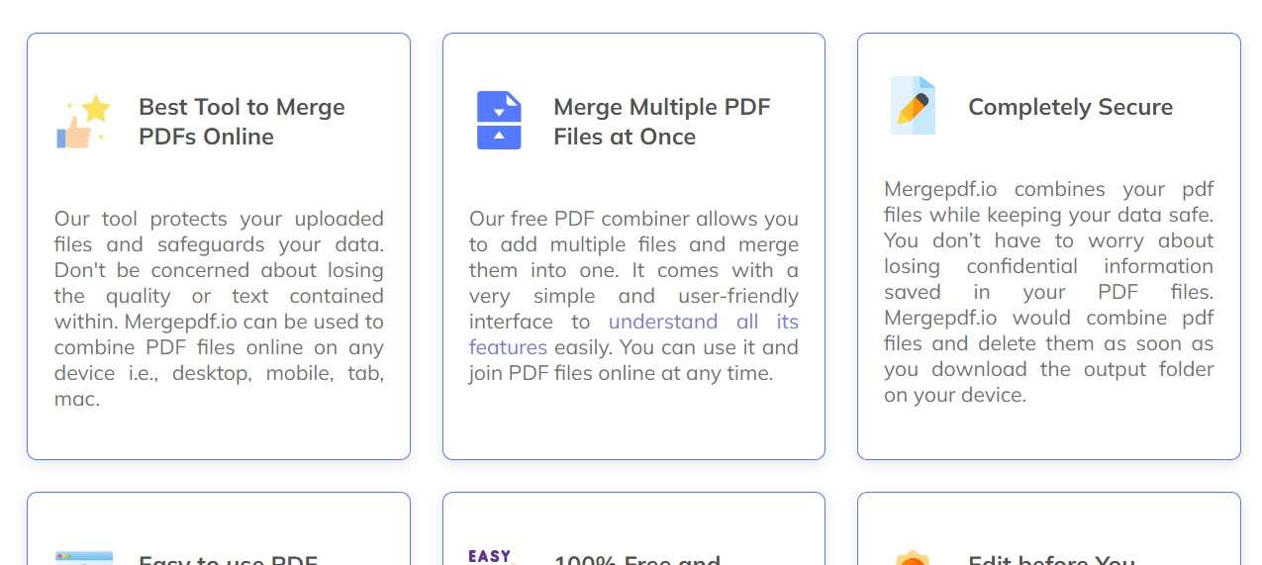Click the purple EASY badge icon
Image resolution: width=1262 pixels, height=565 pixels.
click(x=491, y=556)
